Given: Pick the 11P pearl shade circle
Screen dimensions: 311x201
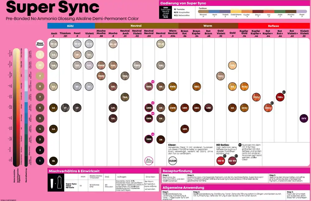Looking at the screenshot, I should point(77,55).
